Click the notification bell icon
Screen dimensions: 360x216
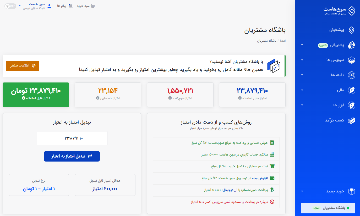pos(70,6)
